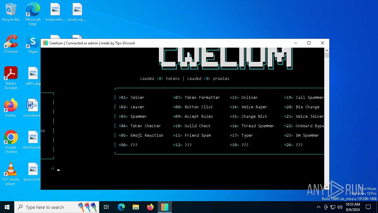Viewport: 378px width, 213px height.
Task: Click the "09 Accept Rules" text
Action: click(x=193, y=117)
